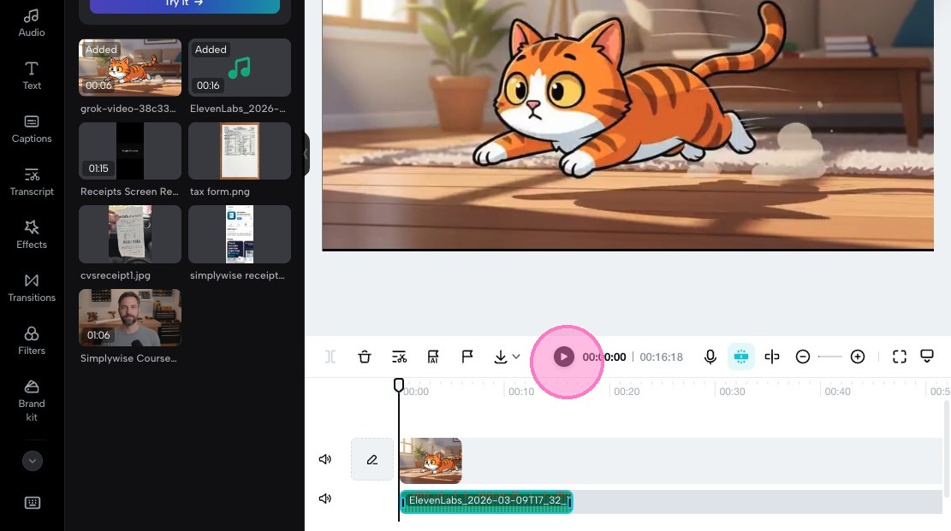Image resolution: width=951 pixels, height=531 pixels.
Task: Click the download audio/export icon
Action: [501, 357]
